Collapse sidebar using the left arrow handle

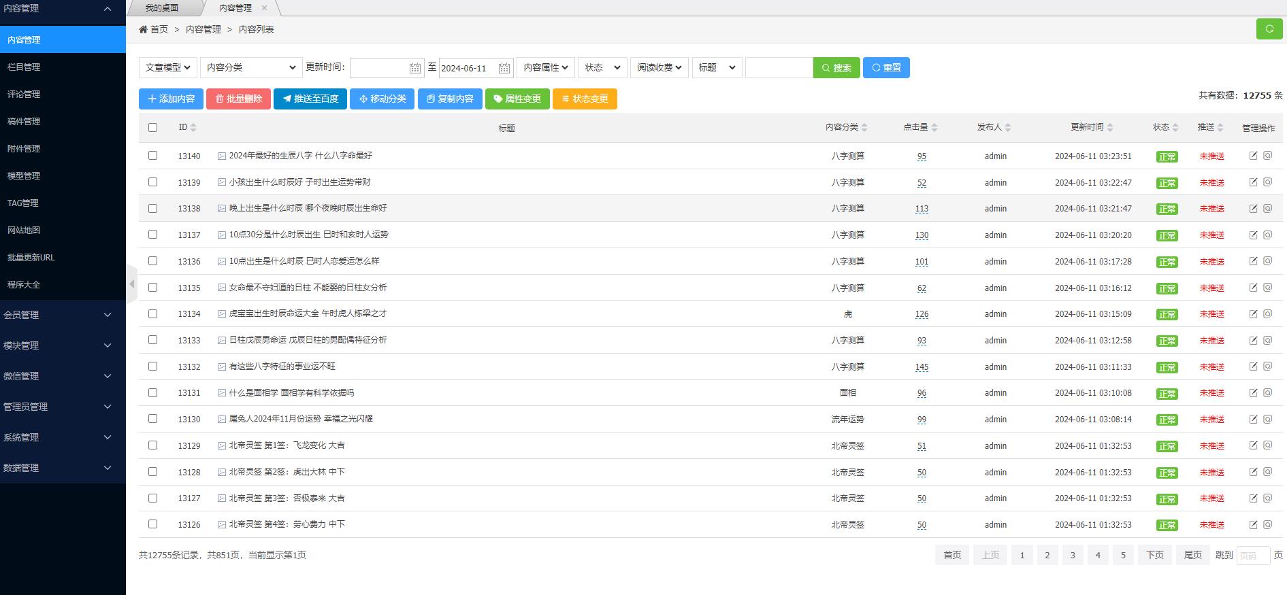[132, 284]
